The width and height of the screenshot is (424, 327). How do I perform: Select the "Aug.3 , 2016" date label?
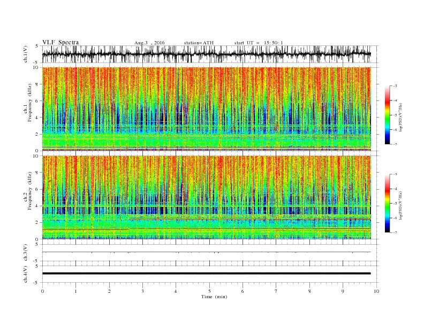tap(149, 43)
